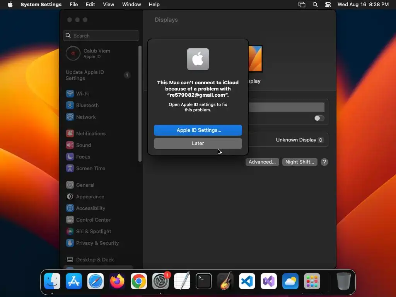Click the sidebar vertical scrollbar
The width and height of the screenshot is (396, 297).
tap(140, 104)
